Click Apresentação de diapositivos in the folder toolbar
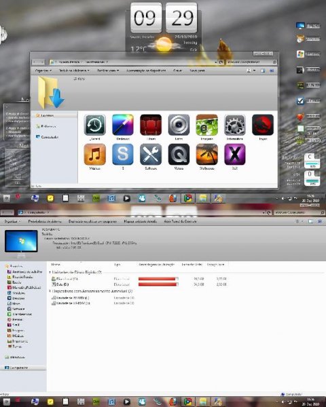This screenshot has width=326, height=407. point(146,71)
